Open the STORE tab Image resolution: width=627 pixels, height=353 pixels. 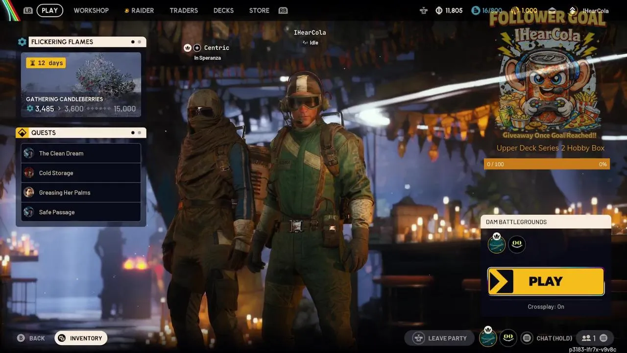tap(259, 10)
